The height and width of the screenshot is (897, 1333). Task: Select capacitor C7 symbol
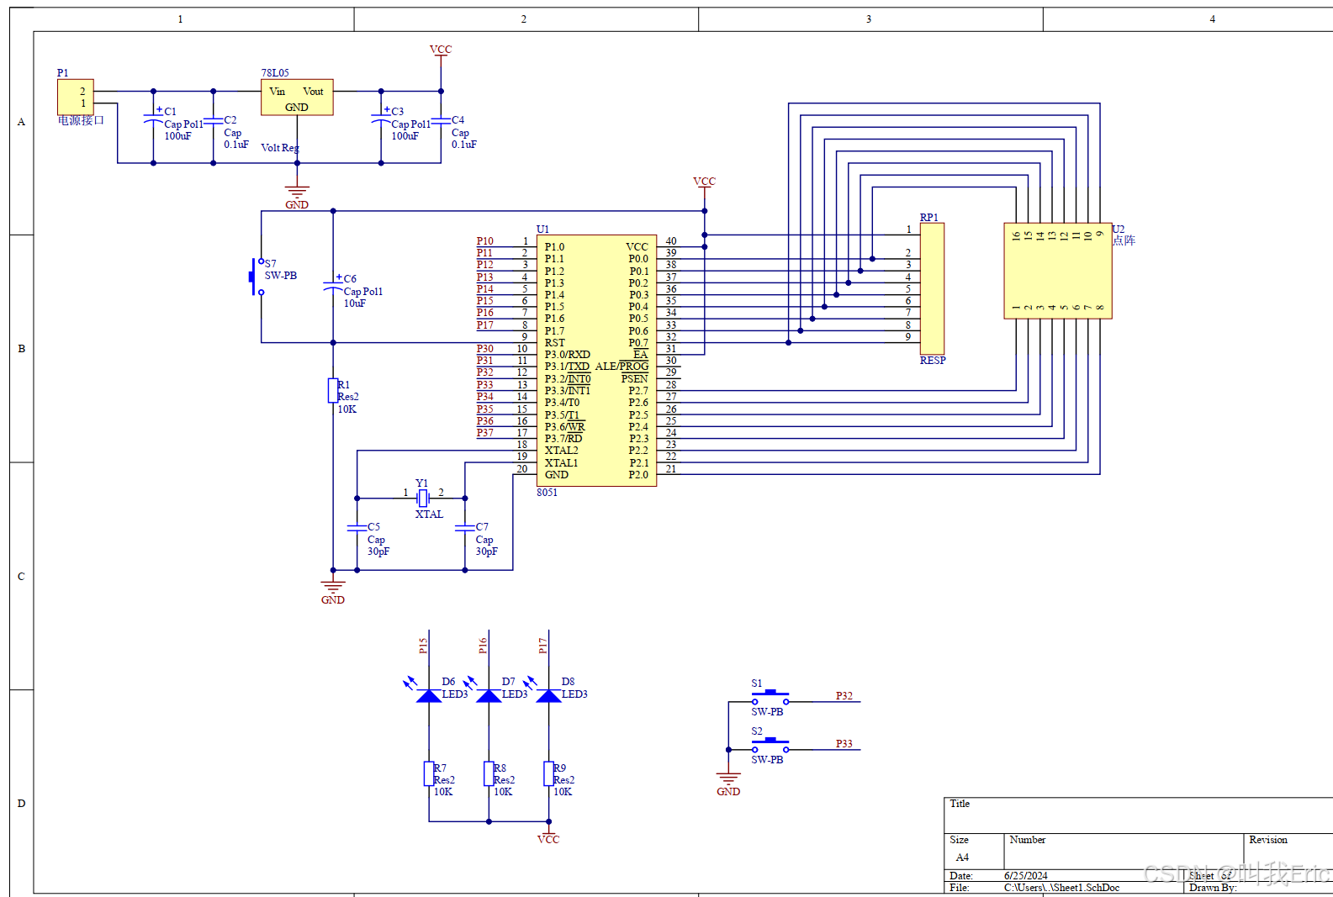point(465,528)
